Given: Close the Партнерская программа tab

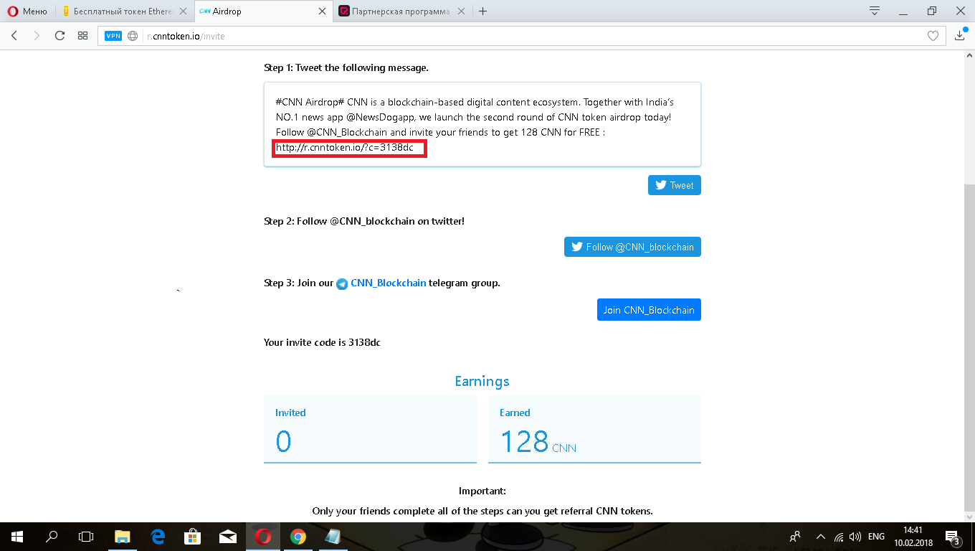Looking at the screenshot, I should [461, 11].
